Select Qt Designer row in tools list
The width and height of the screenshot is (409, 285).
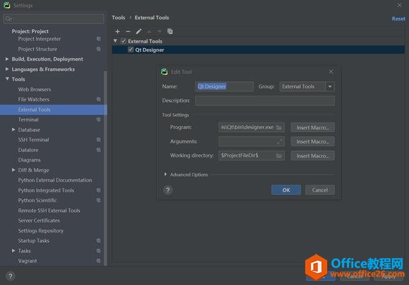(258, 50)
